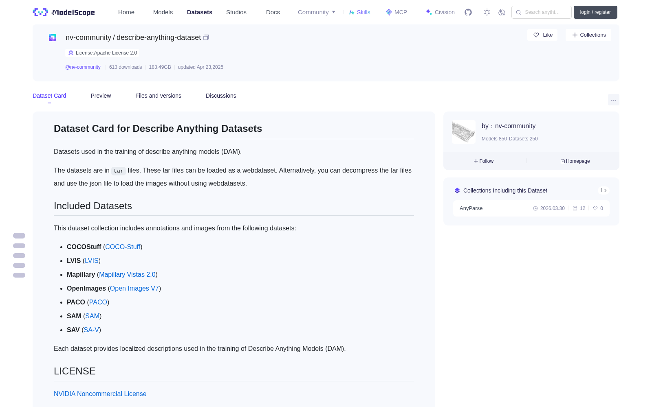The height and width of the screenshot is (407, 652).
Task: Open the three-dots more options button
Action: [x=614, y=100]
